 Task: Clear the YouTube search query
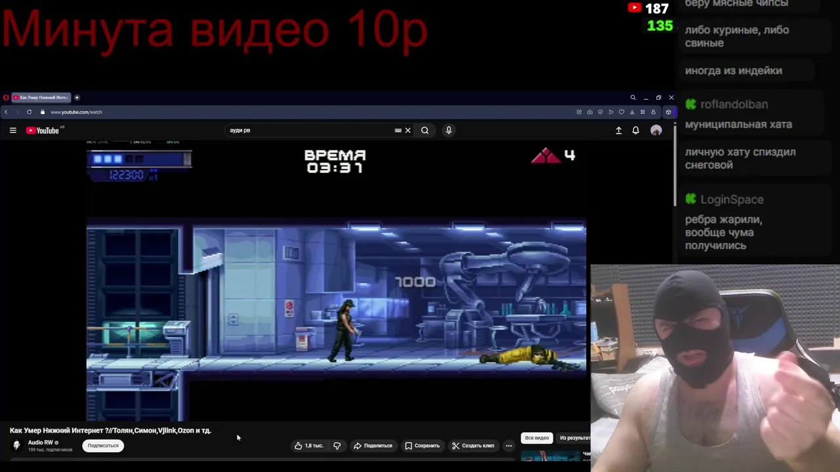(x=408, y=130)
